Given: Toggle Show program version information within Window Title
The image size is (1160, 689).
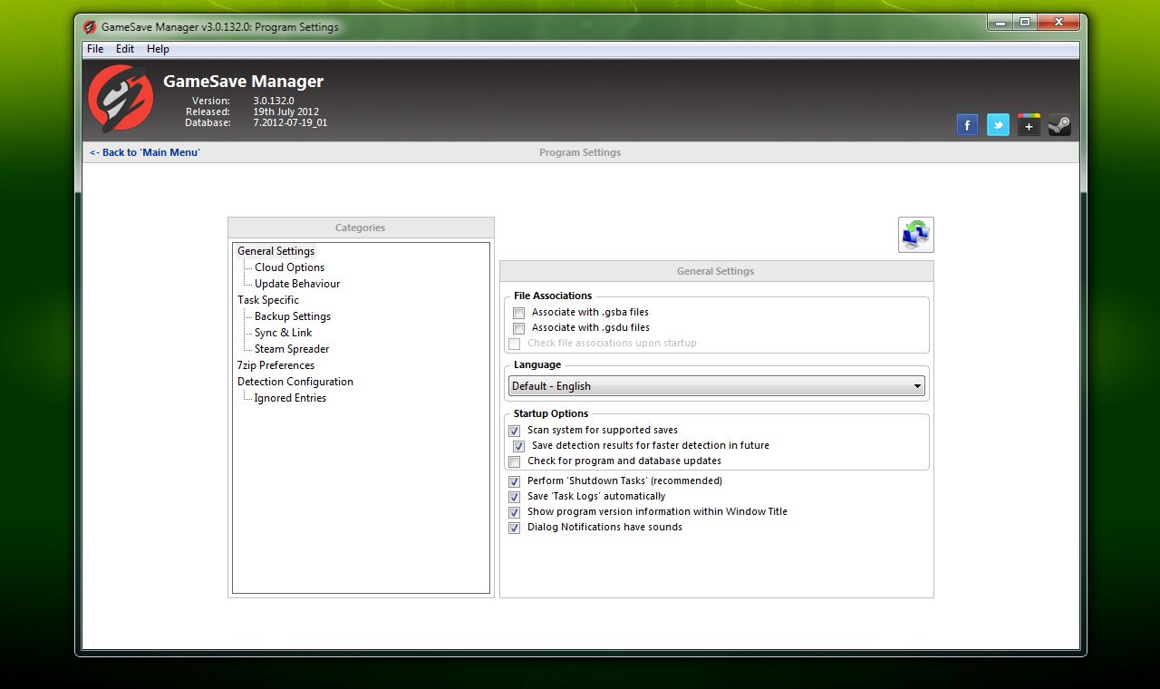Looking at the screenshot, I should [x=515, y=512].
